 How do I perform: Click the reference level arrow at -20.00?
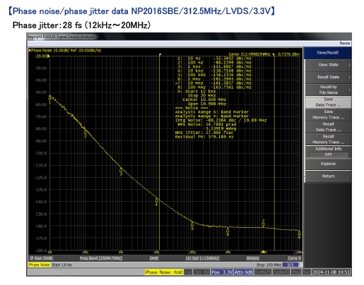49,56
